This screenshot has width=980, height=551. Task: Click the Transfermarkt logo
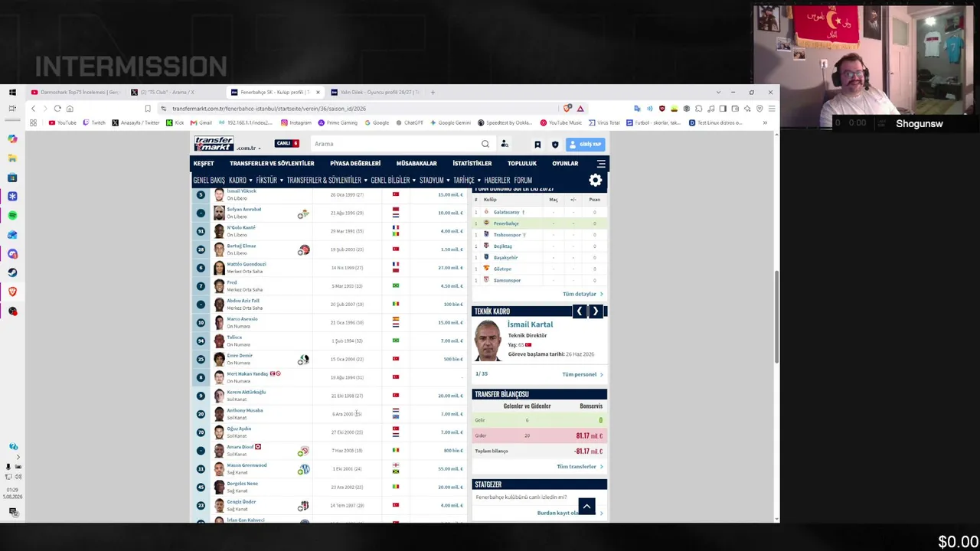coord(214,143)
